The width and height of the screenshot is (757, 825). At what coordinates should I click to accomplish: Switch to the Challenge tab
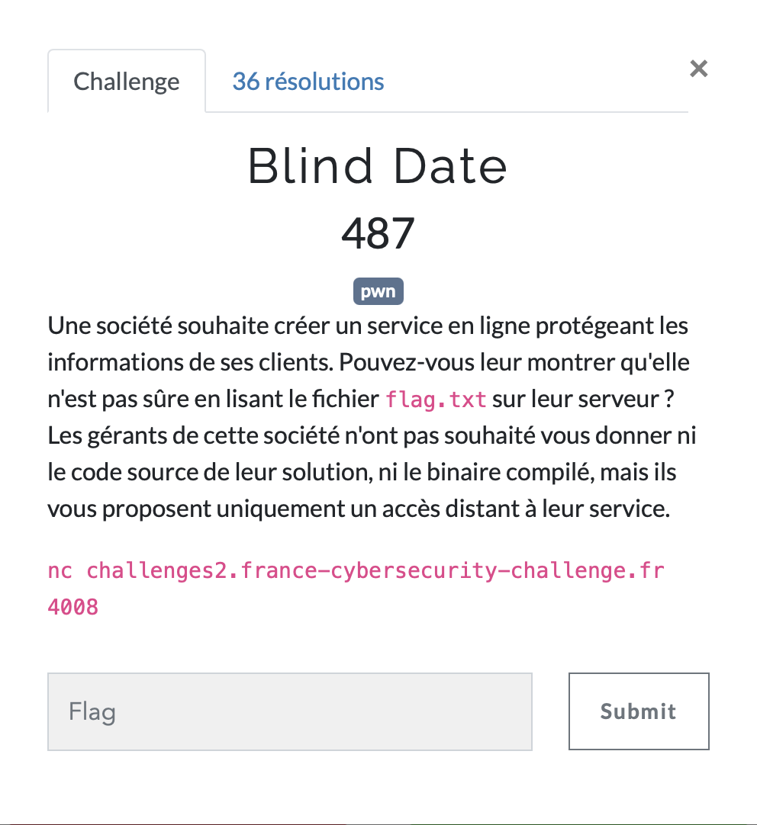pos(127,82)
